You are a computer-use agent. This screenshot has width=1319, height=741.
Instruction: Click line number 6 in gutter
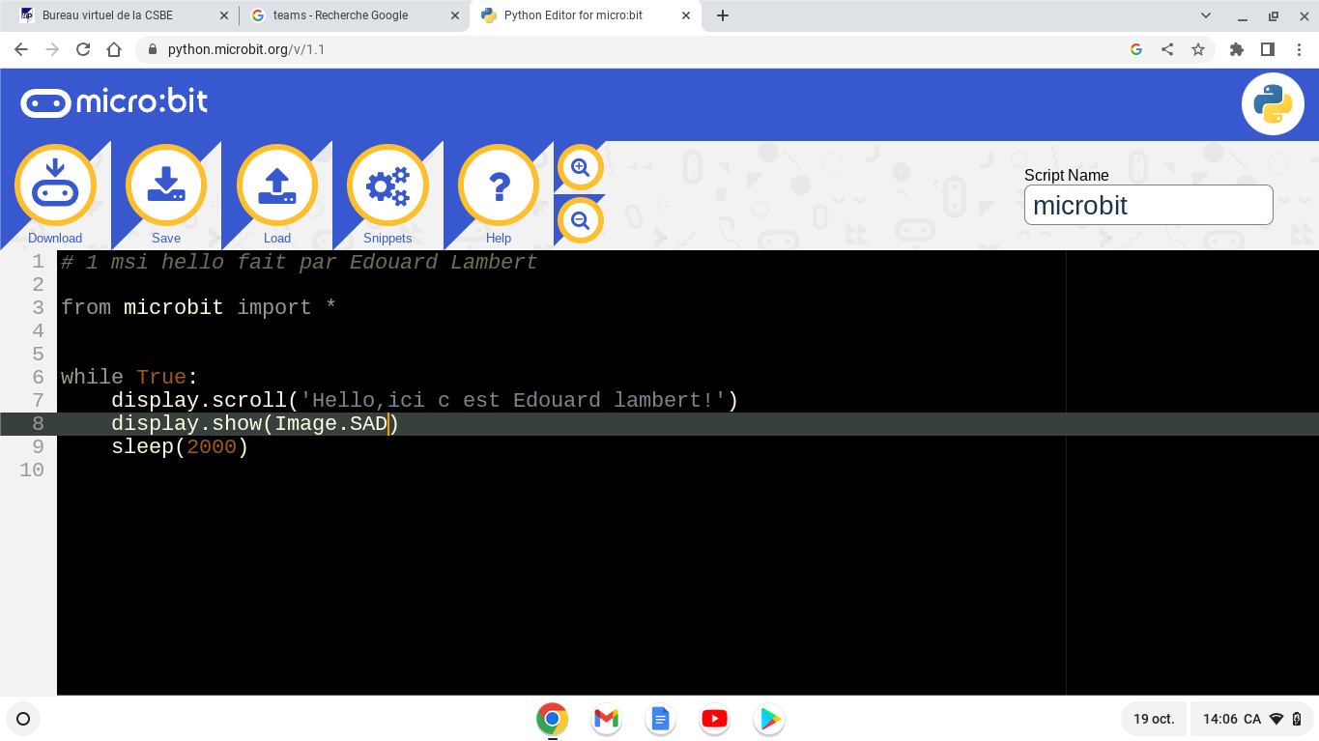click(x=38, y=378)
